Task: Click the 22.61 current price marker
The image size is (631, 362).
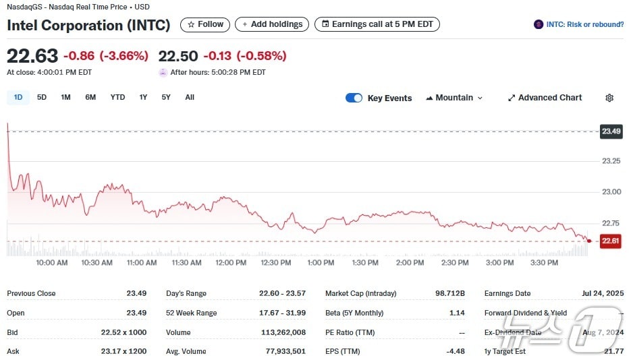Action: [610, 241]
